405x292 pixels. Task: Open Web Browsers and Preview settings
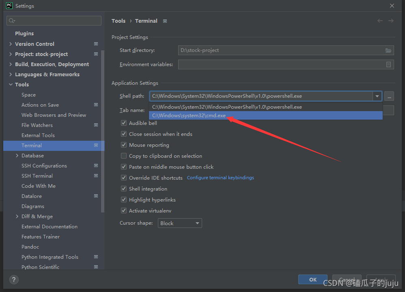pos(54,115)
